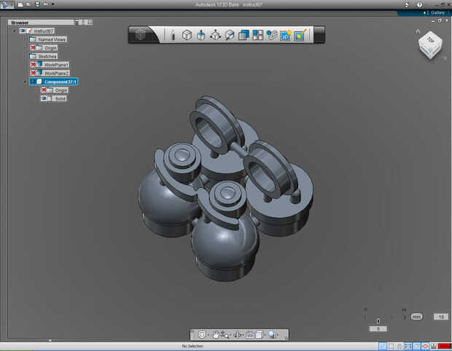Open the Pattern tool with four squares
This screenshot has width=452, height=351.
[257, 35]
